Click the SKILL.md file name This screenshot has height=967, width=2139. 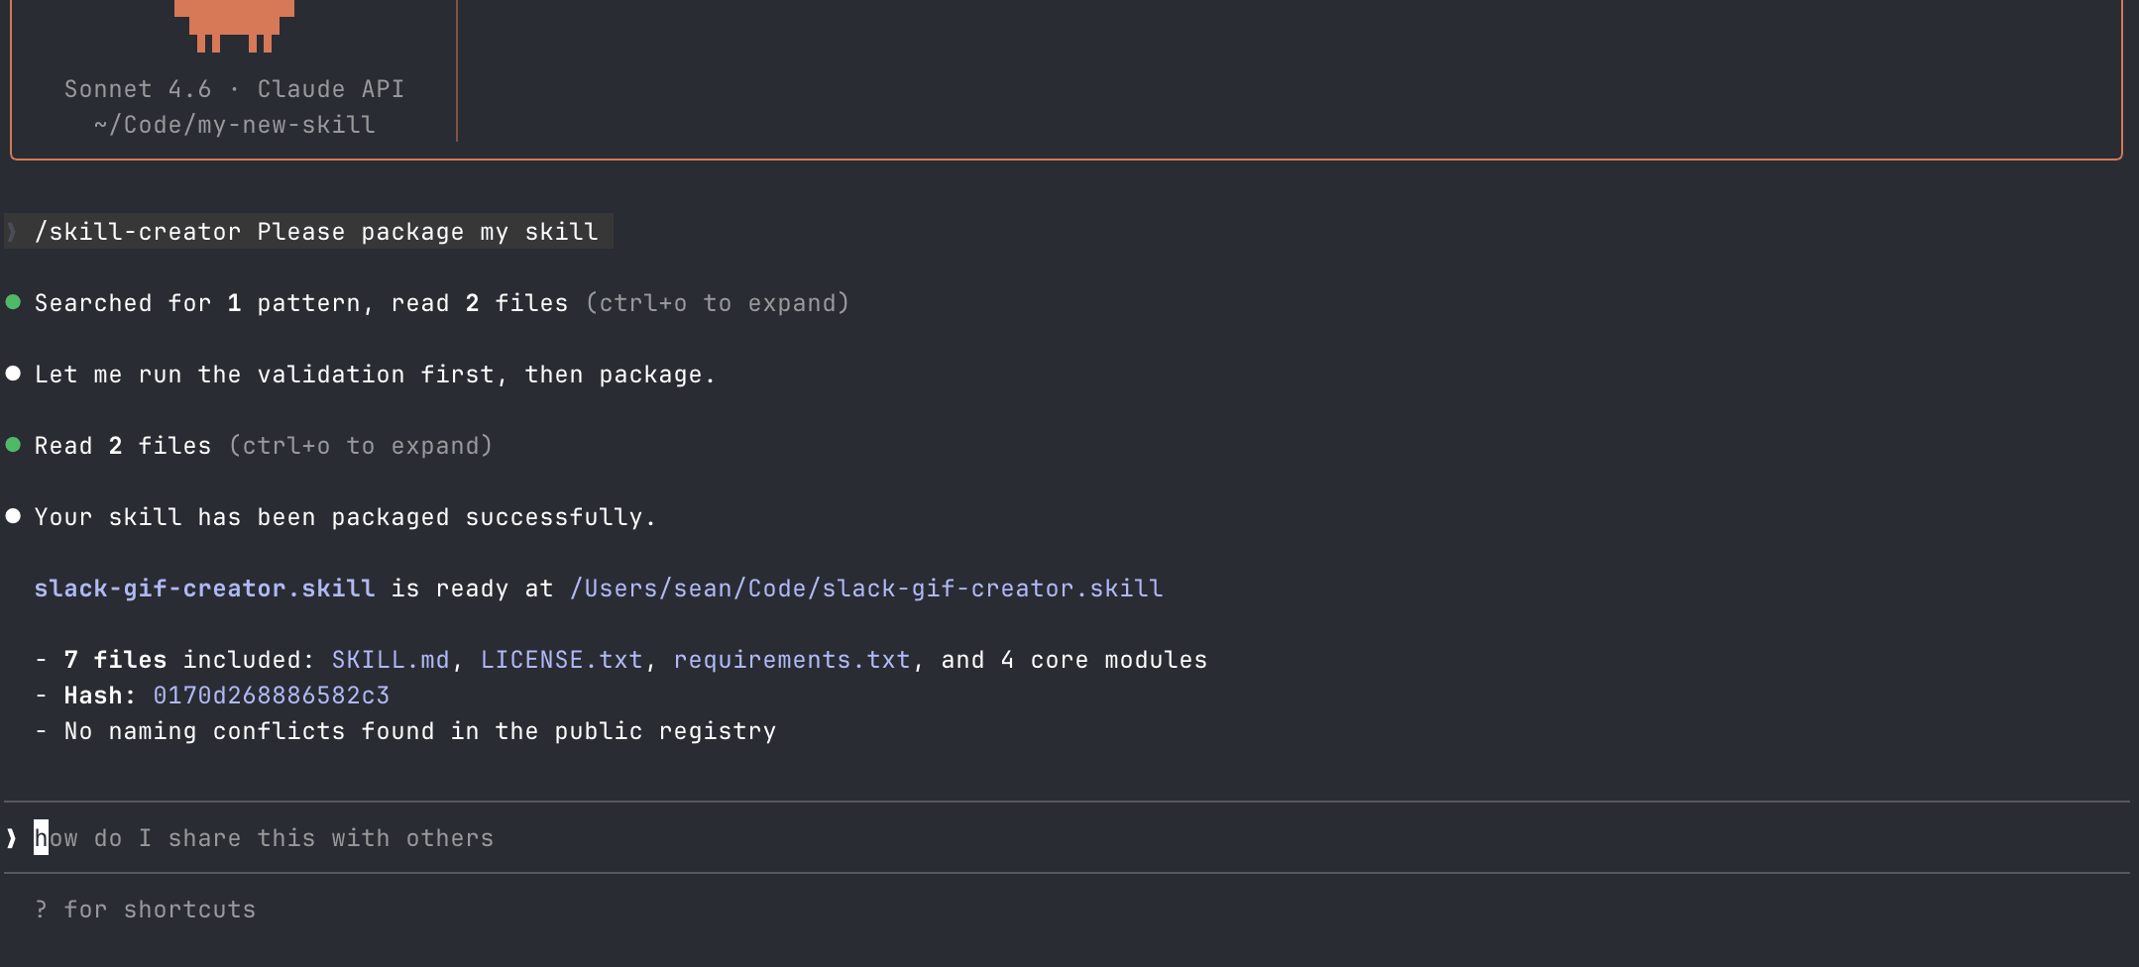point(391,659)
